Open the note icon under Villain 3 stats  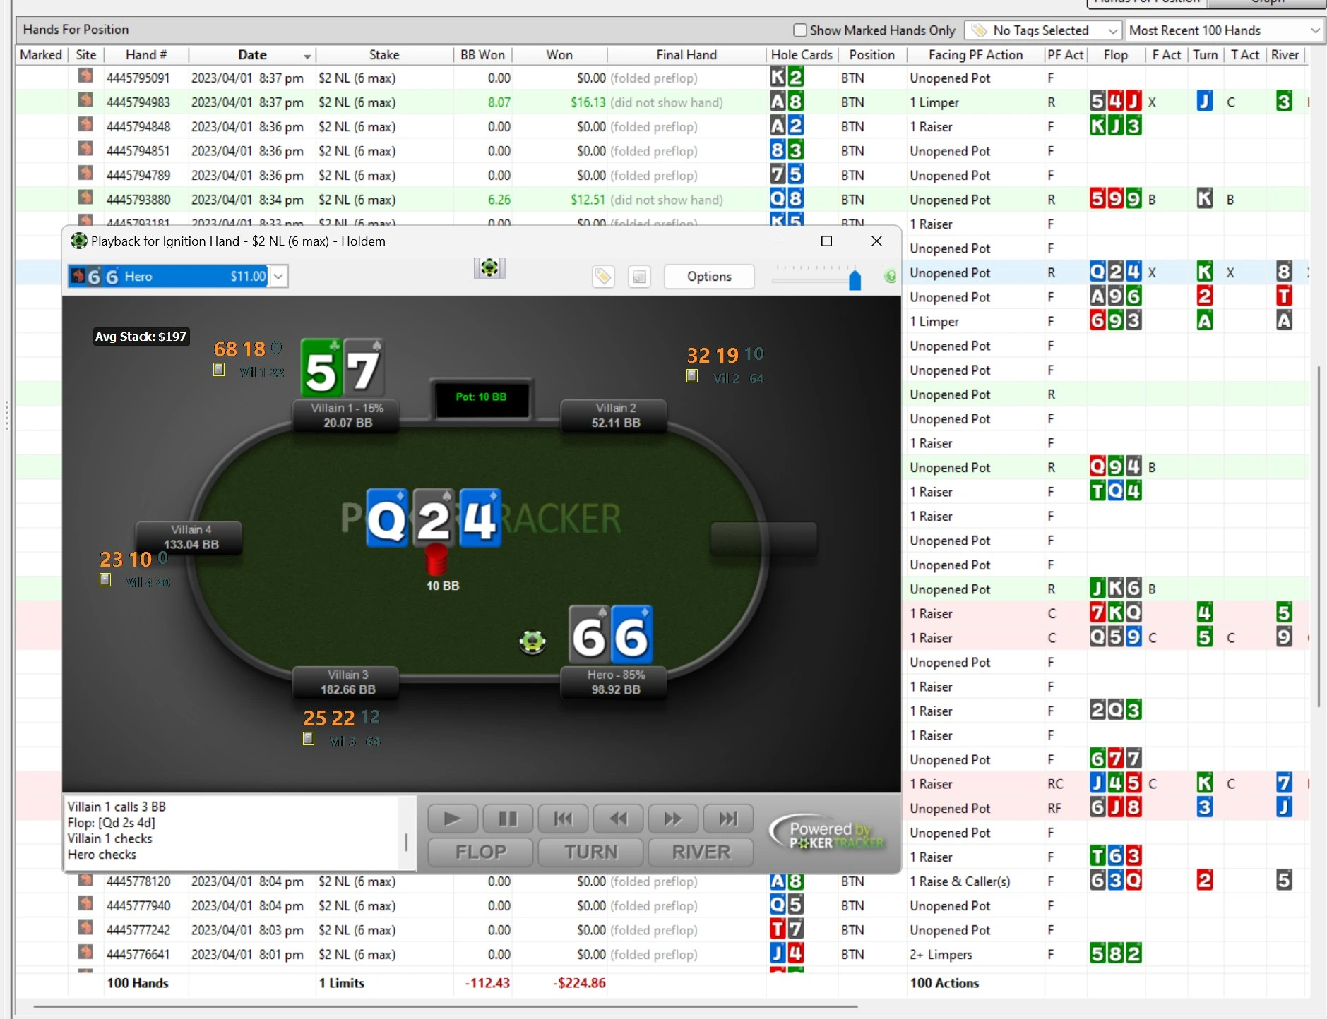click(309, 738)
